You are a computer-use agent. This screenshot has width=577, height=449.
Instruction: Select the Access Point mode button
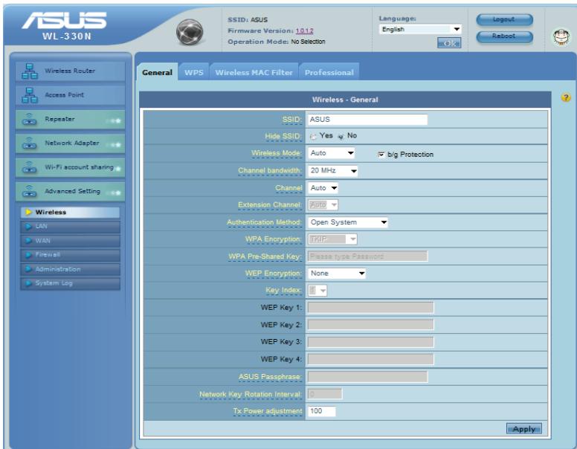click(x=71, y=95)
